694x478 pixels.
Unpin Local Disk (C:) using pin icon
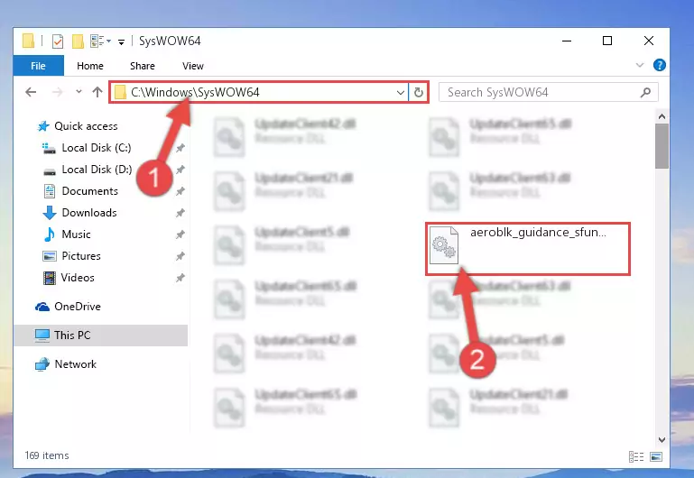point(180,148)
